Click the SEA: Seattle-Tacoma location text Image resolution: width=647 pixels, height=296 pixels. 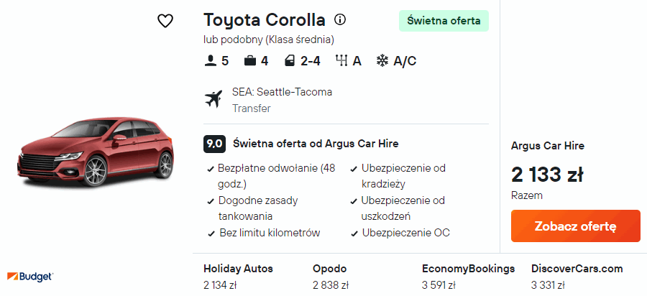[x=282, y=92]
